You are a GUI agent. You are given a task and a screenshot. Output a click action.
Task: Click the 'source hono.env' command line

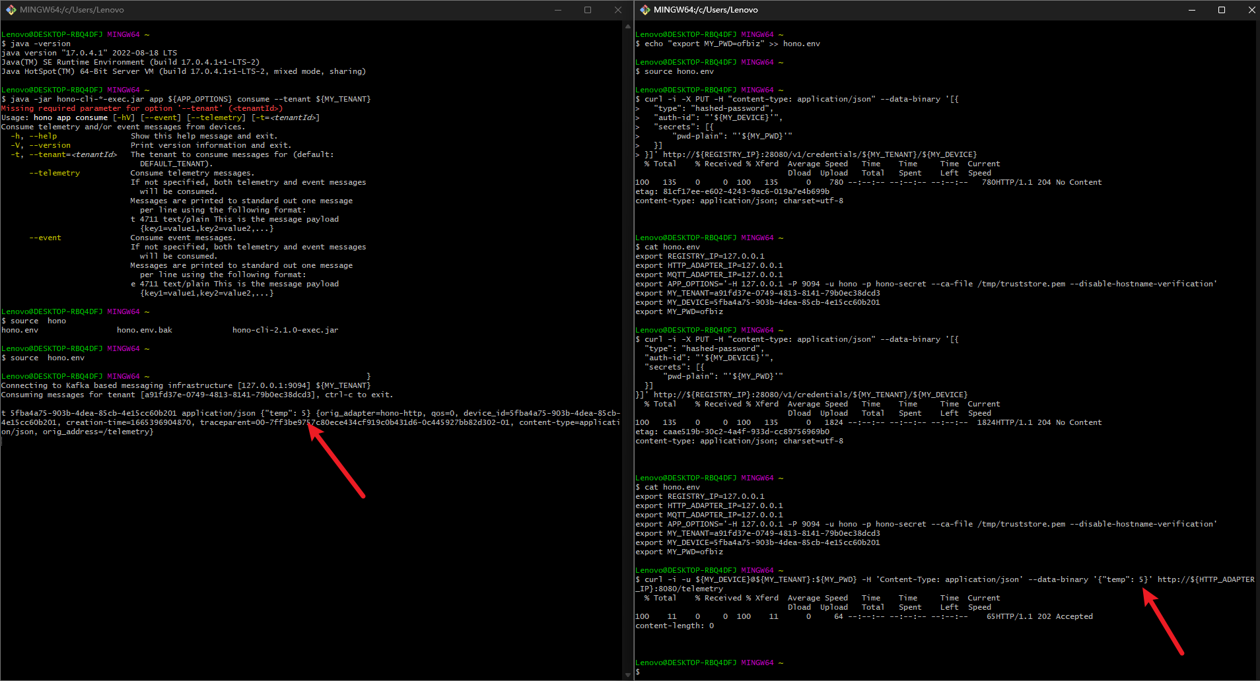(x=44, y=358)
